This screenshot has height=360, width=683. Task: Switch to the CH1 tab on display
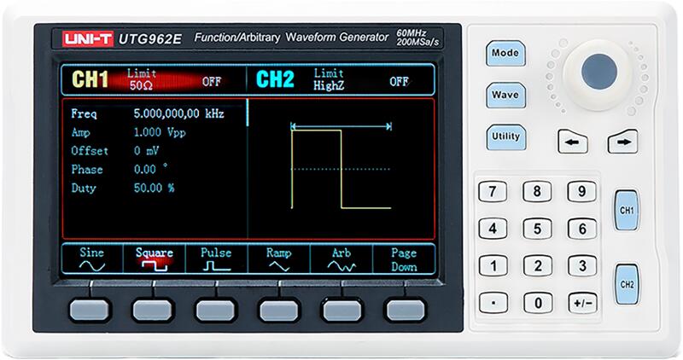tap(90, 81)
